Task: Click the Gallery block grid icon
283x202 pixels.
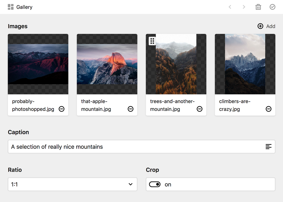Action: [x=10, y=7]
